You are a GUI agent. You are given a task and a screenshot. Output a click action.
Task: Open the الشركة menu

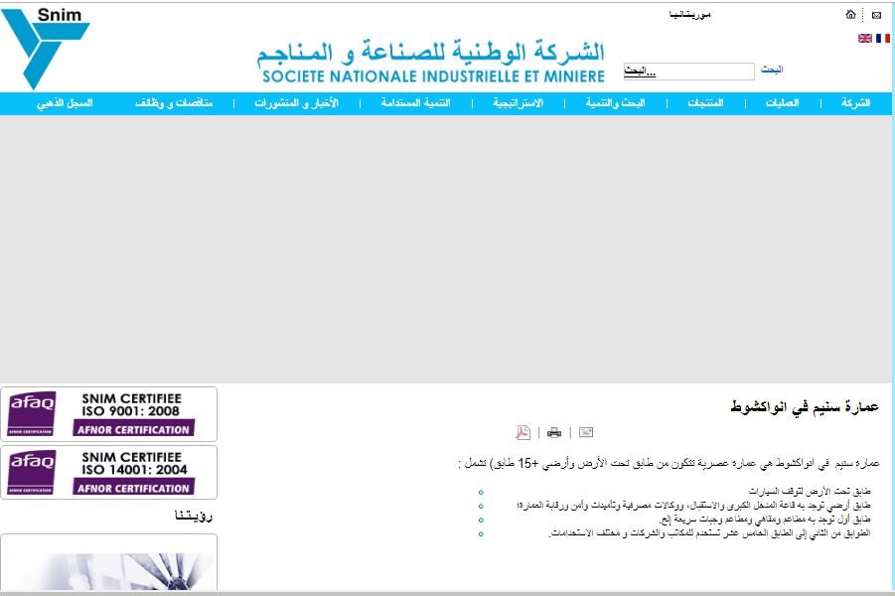coord(854,103)
